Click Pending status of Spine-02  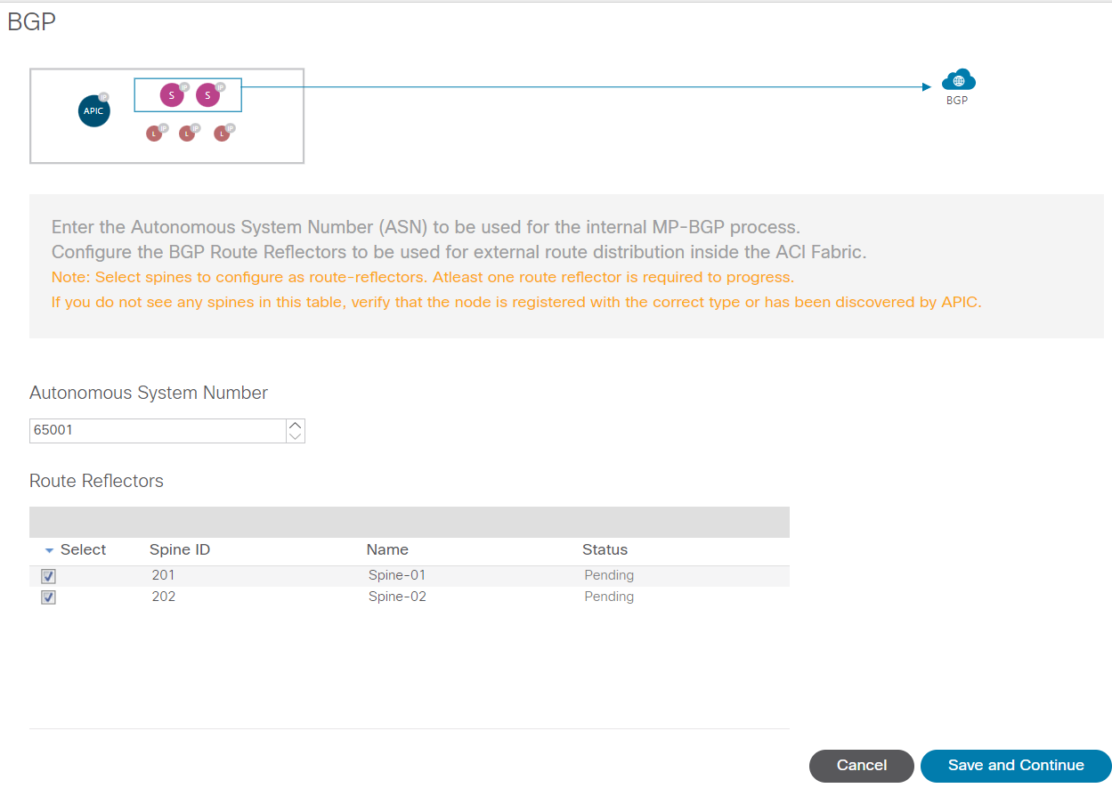(x=609, y=597)
